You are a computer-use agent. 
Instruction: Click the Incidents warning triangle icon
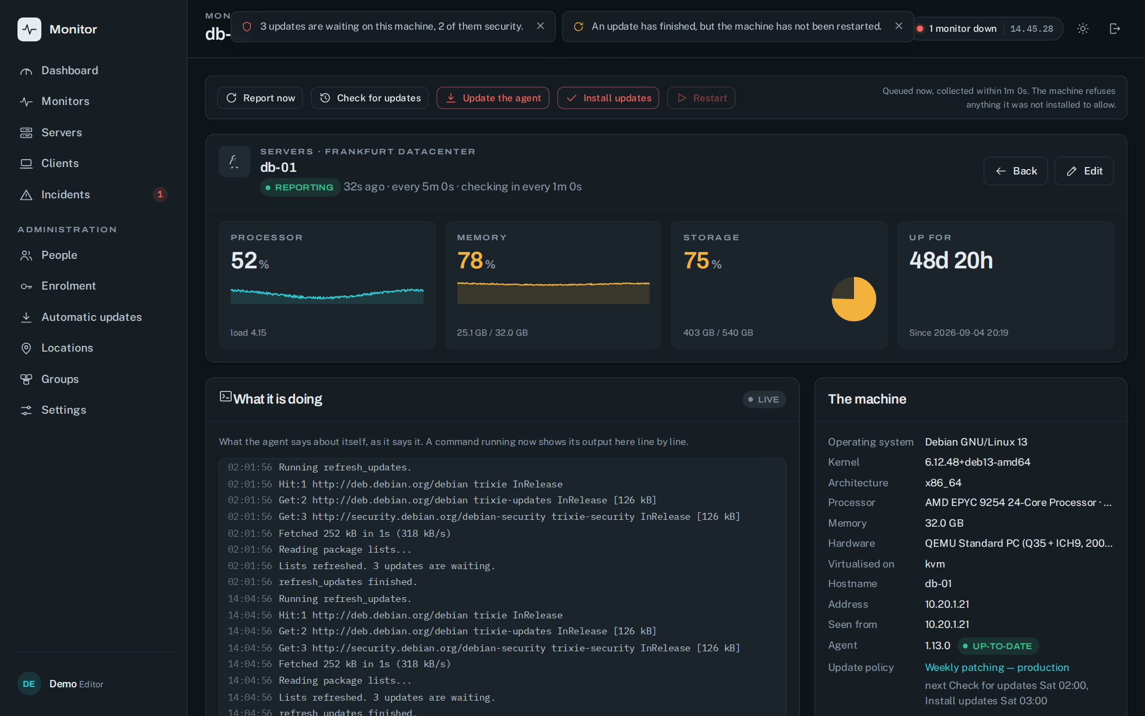26,195
